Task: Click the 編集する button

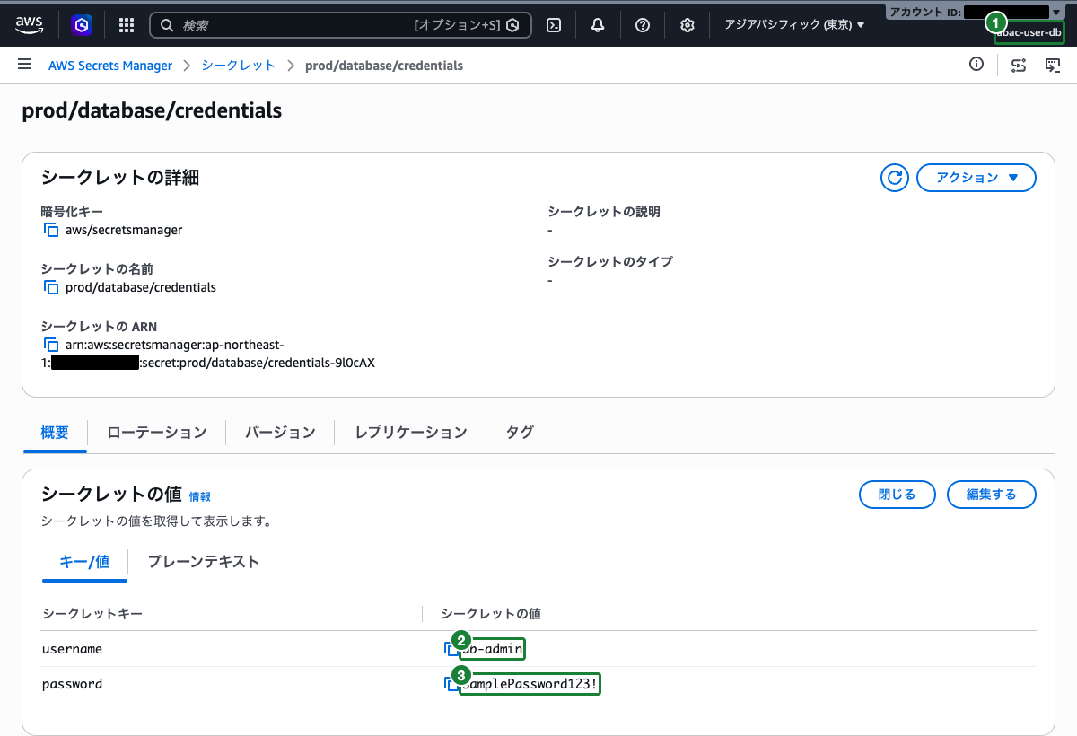Action: 992,495
